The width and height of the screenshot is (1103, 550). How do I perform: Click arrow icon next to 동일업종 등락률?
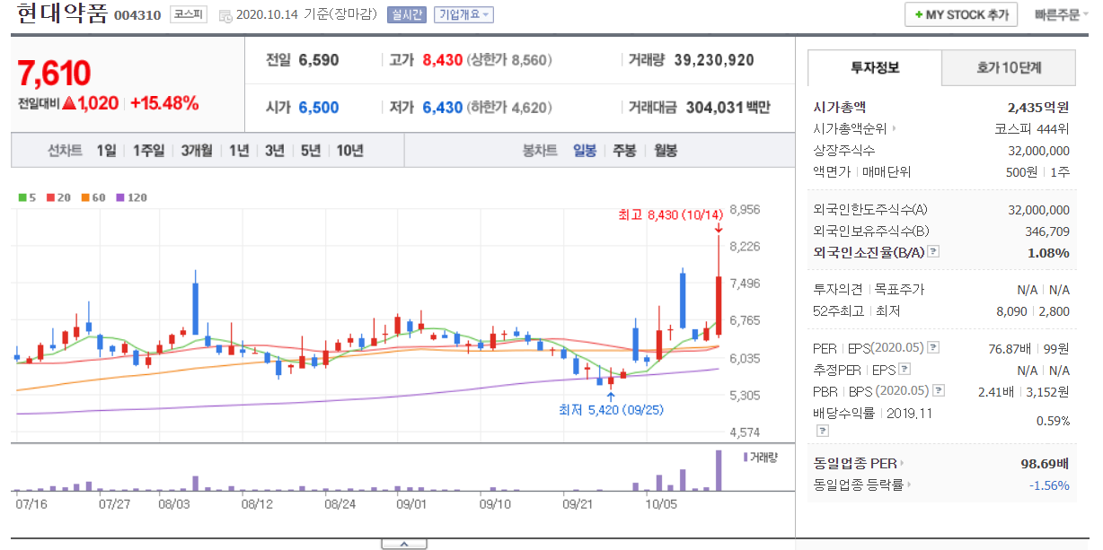pos(910,485)
